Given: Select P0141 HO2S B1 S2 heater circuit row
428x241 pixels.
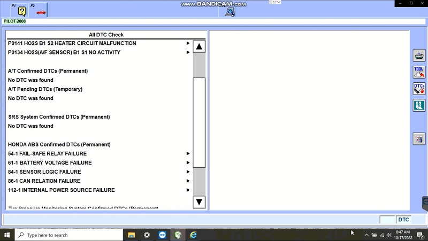Looking at the screenshot, I should coord(99,43).
